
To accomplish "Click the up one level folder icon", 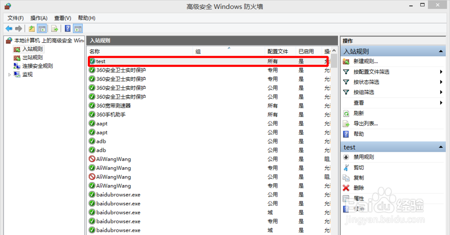I will (31, 29).
